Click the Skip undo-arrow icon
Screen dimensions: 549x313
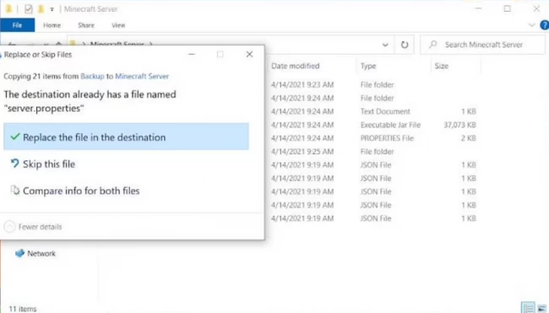click(x=14, y=164)
